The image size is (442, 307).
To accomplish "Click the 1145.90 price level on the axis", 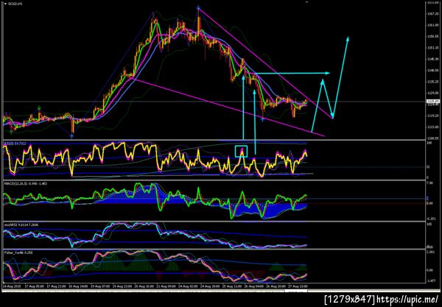I will [x=432, y=59].
